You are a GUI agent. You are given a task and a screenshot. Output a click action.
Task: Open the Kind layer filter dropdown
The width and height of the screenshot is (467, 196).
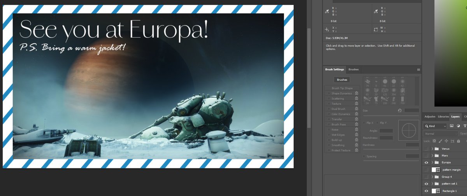[x=435, y=126]
